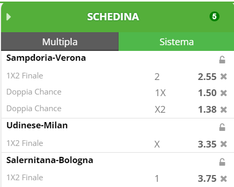This screenshot has width=234, height=187.
Task: Open the Salernitana-Bologna match
Action: point(50,161)
